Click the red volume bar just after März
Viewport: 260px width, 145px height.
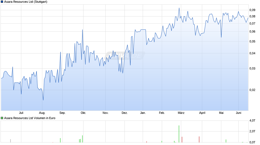pos(182,139)
